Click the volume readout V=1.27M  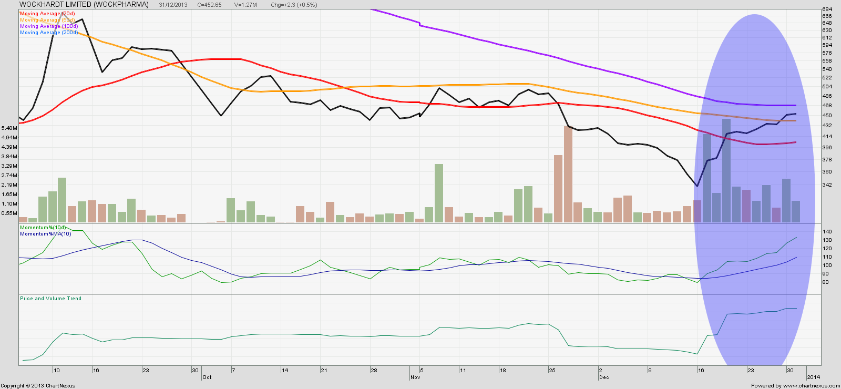[245, 5]
